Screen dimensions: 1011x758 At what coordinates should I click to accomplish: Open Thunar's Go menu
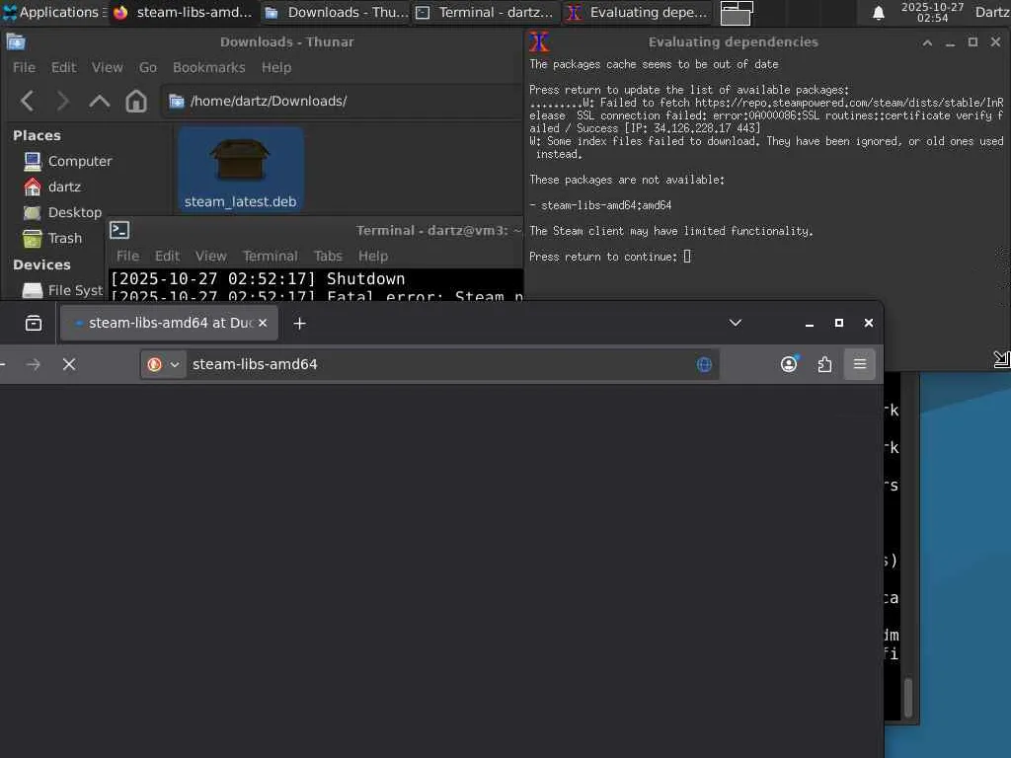[148, 67]
